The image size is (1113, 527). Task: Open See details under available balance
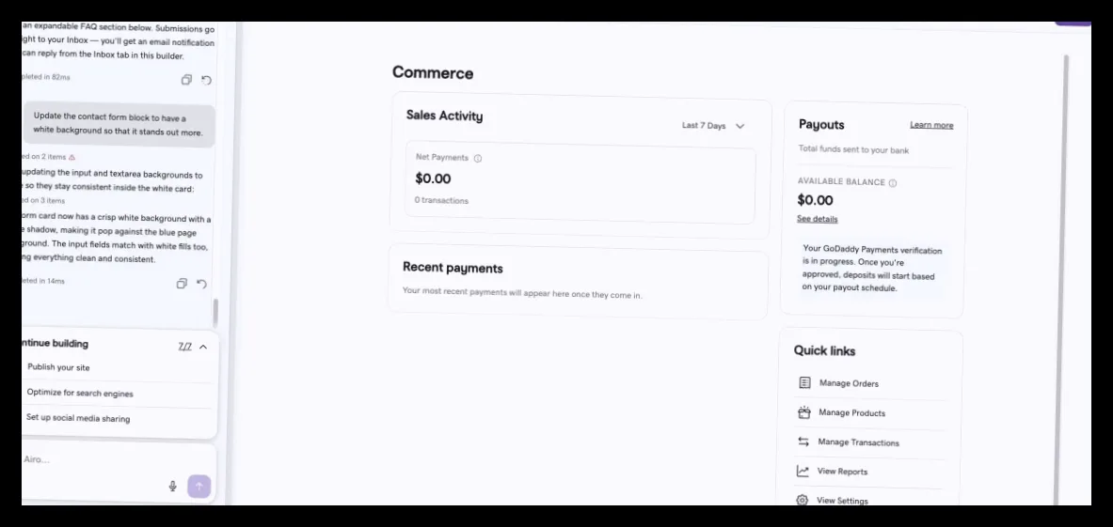click(817, 219)
